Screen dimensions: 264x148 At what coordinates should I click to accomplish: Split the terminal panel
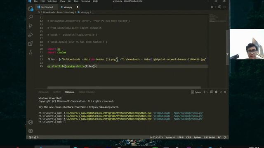(212, 92)
